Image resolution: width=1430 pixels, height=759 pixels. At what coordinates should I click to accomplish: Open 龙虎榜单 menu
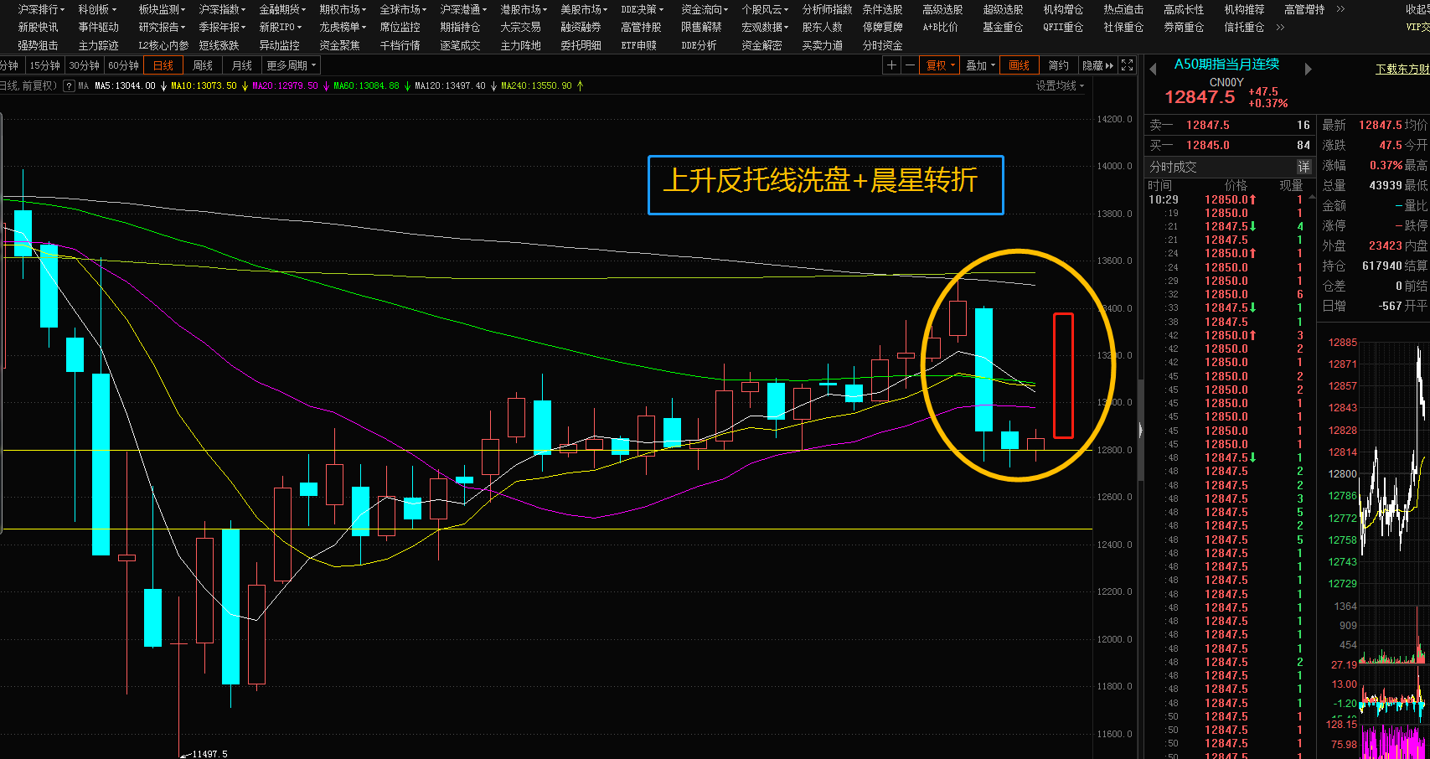(342, 28)
